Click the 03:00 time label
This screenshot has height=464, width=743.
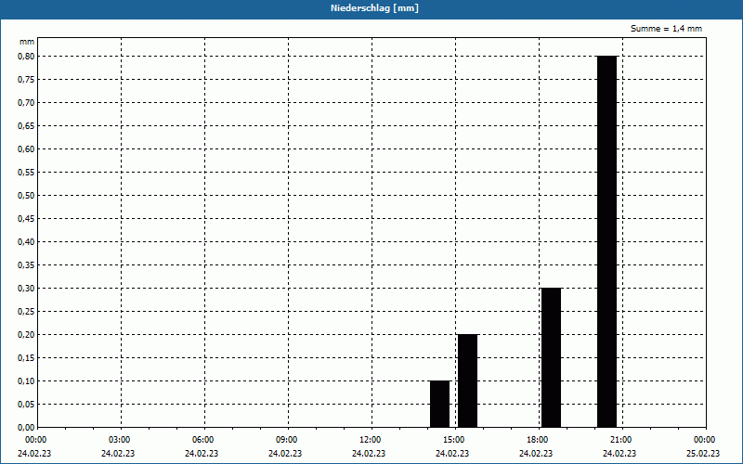click(x=120, y=440)
